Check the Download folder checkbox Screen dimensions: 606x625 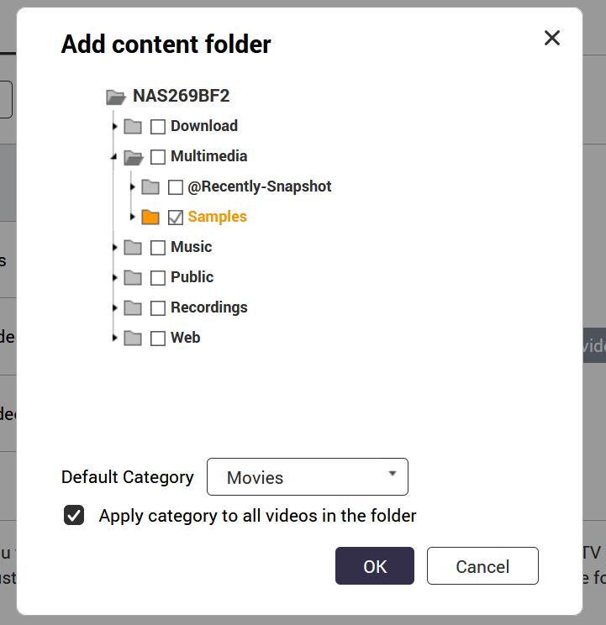point(158,127)
